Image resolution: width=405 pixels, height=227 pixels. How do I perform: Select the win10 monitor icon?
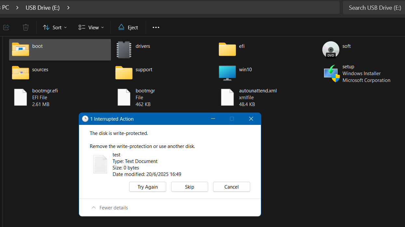pyautogui.click(x=227, y=73)
